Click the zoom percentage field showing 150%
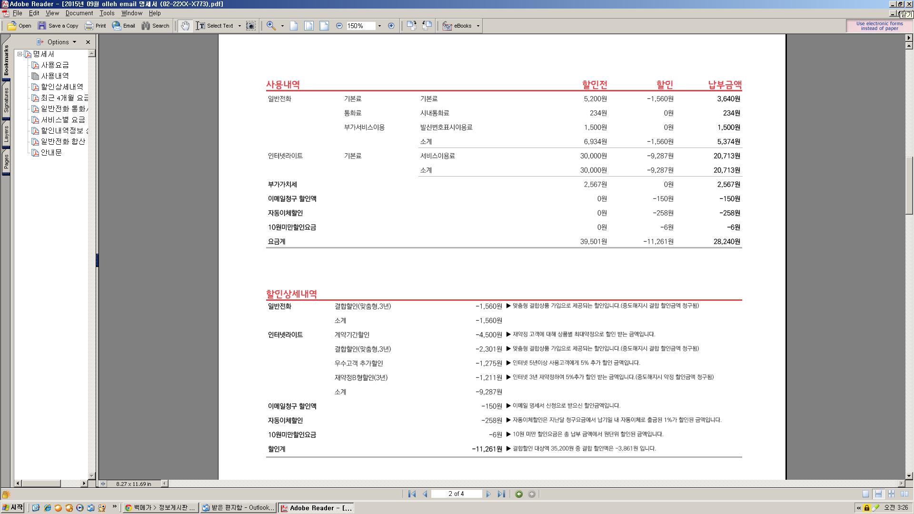 360,26
